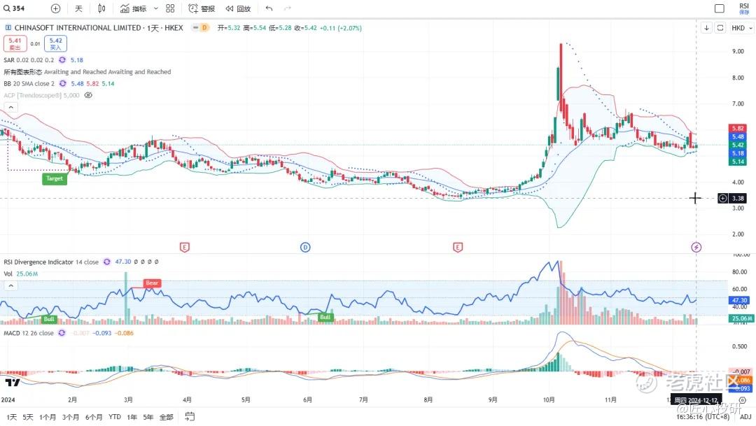Click the SAR indicator refresh icon
Image resolution: width=756 pixels, height=426 pixels.
click(62, 59)
